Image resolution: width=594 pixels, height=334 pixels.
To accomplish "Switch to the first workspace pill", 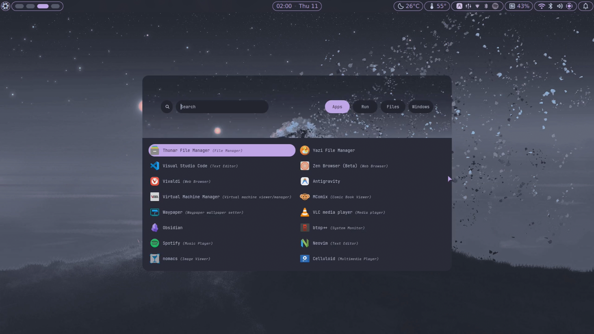I will (x=19, y=6).
